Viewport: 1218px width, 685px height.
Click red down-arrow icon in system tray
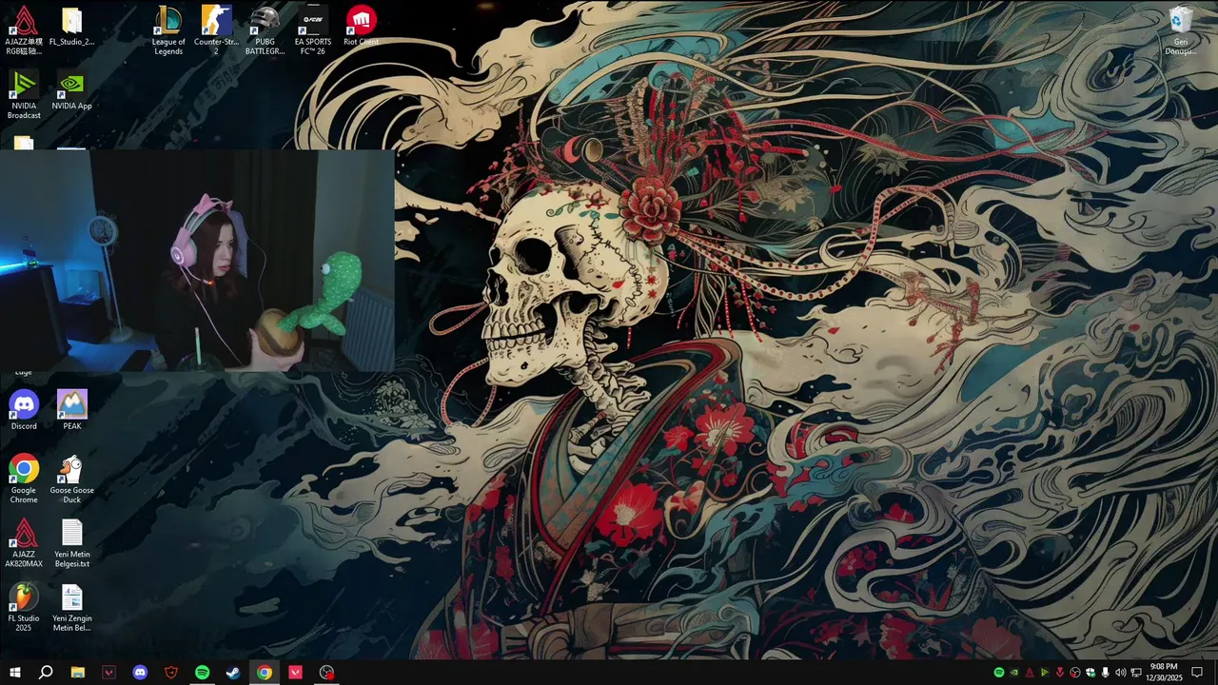click(1060, 673)
